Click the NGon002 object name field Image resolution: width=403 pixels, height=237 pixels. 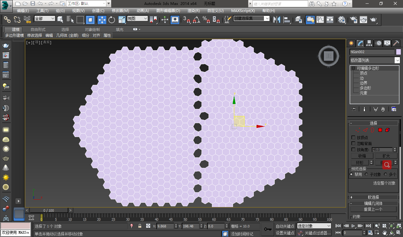[x=372, y=52]
